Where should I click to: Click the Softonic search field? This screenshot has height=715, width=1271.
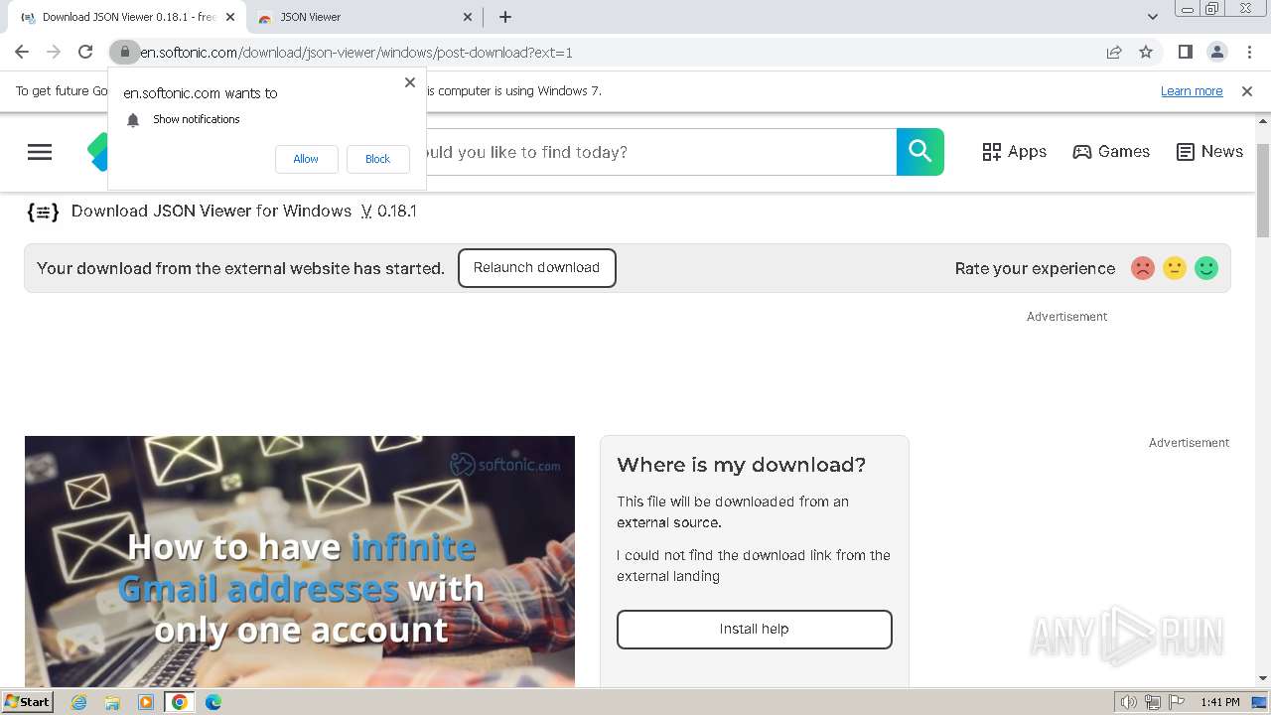[660, 152]
